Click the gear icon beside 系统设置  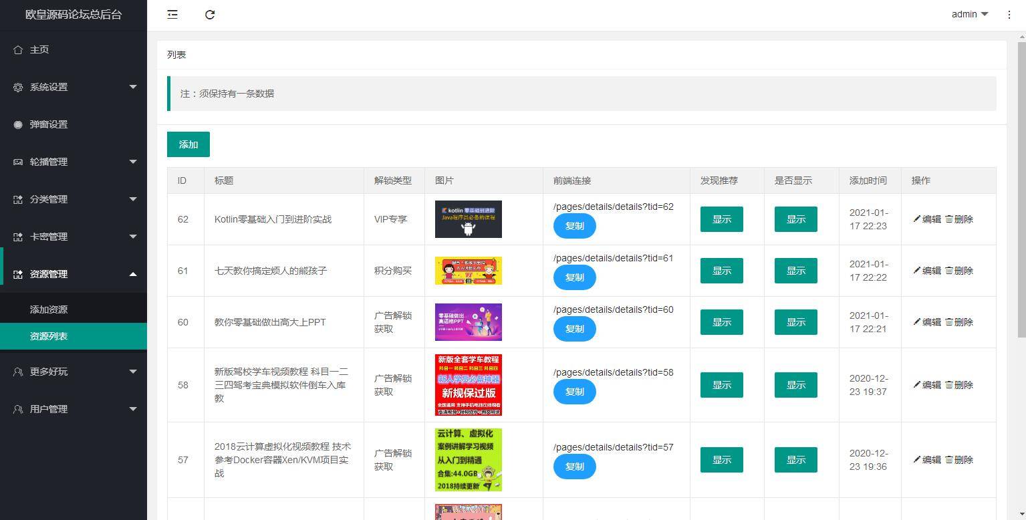click(x=18, y=87)
